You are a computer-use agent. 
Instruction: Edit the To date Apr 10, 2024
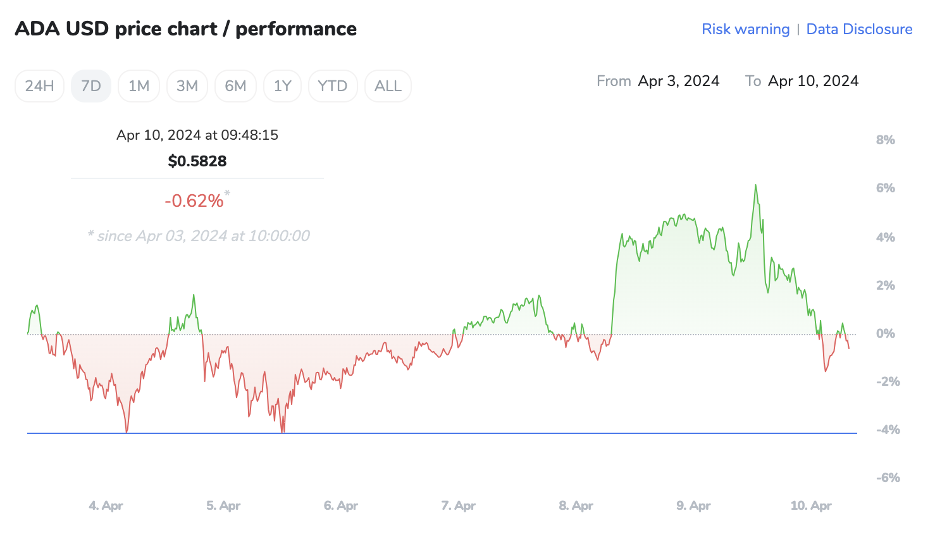pyautogui.click(x=813, y=81)
